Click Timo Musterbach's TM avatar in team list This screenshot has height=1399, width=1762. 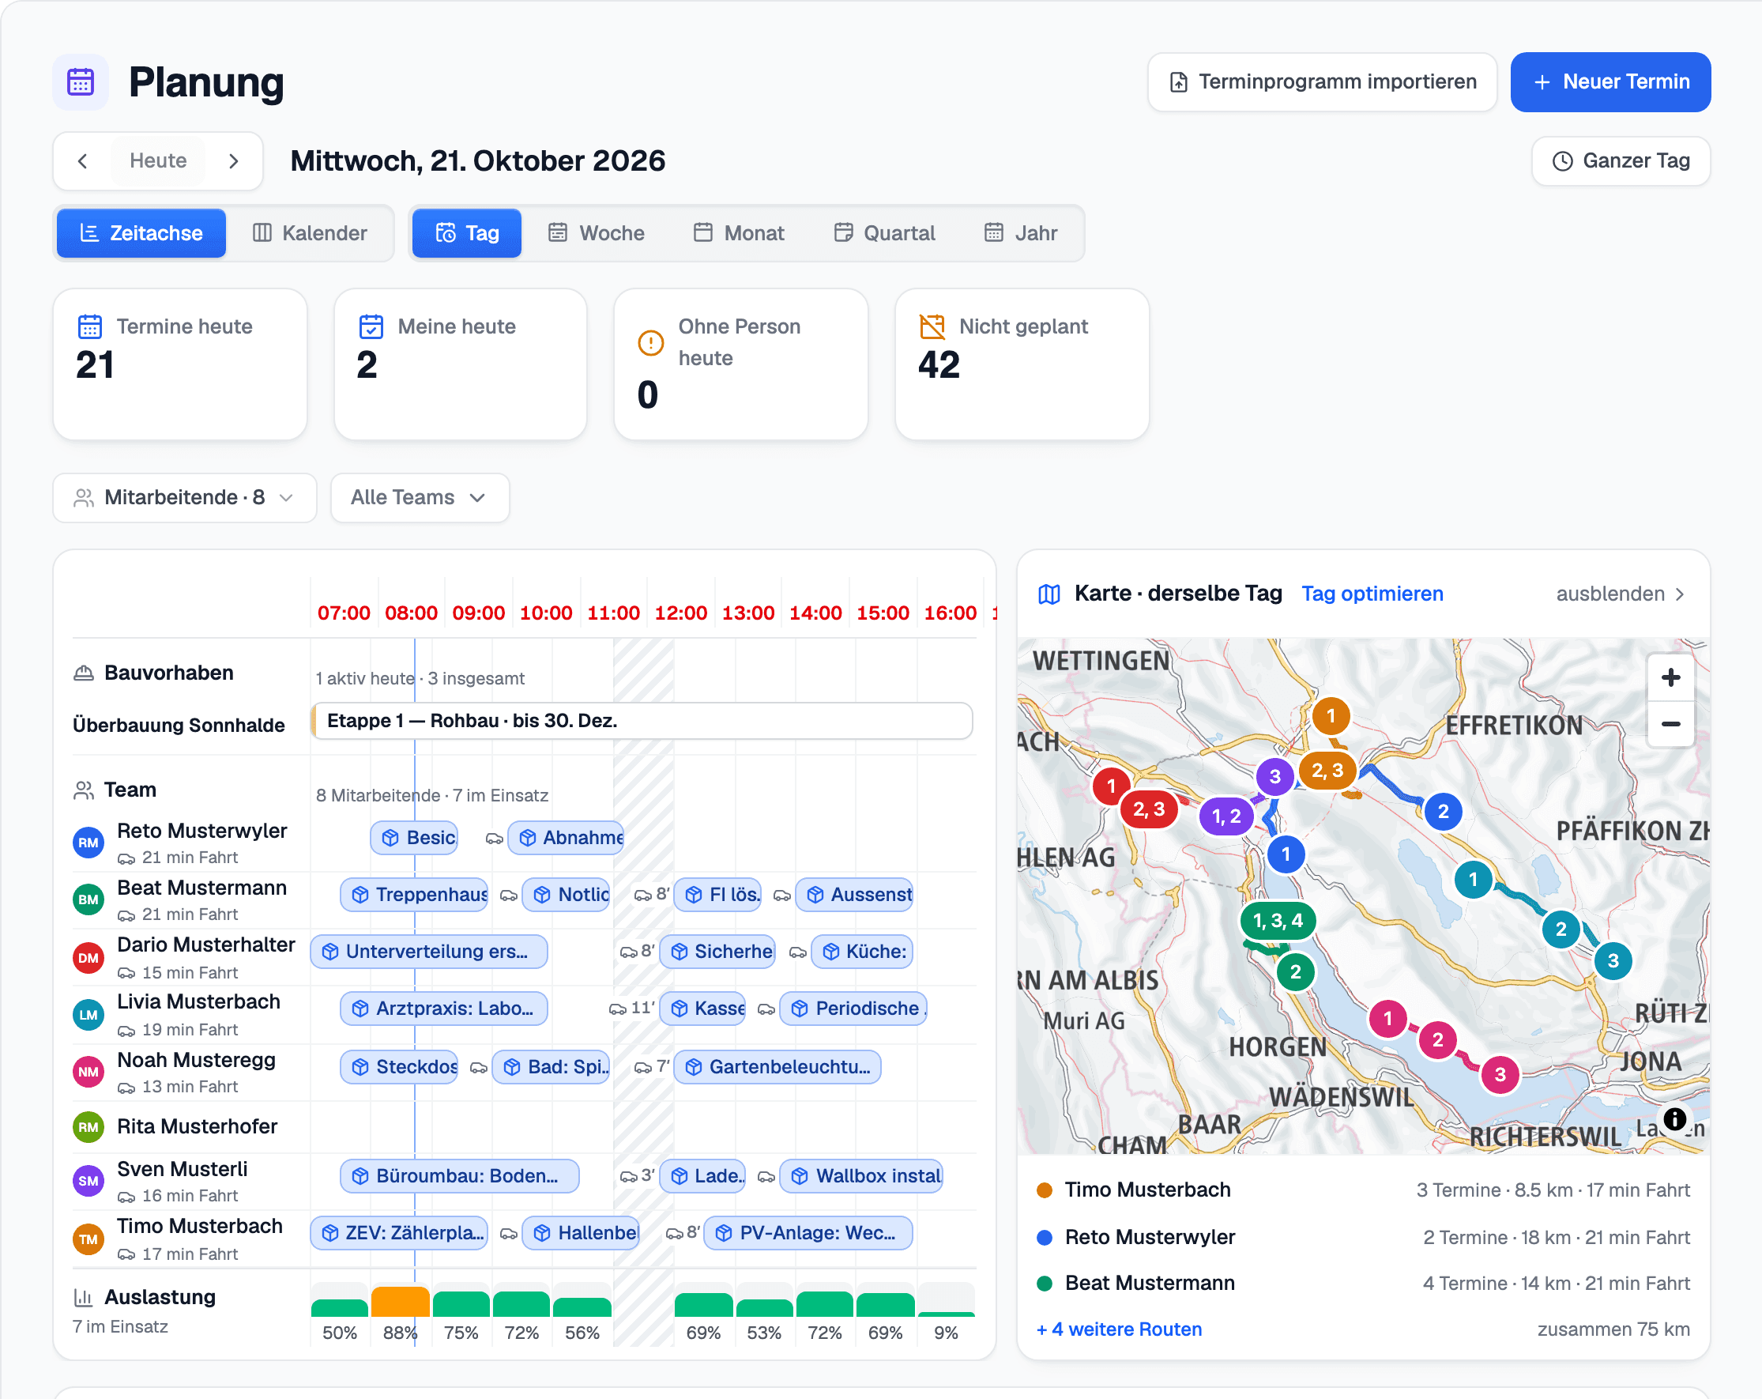(x=88, y=1239)
